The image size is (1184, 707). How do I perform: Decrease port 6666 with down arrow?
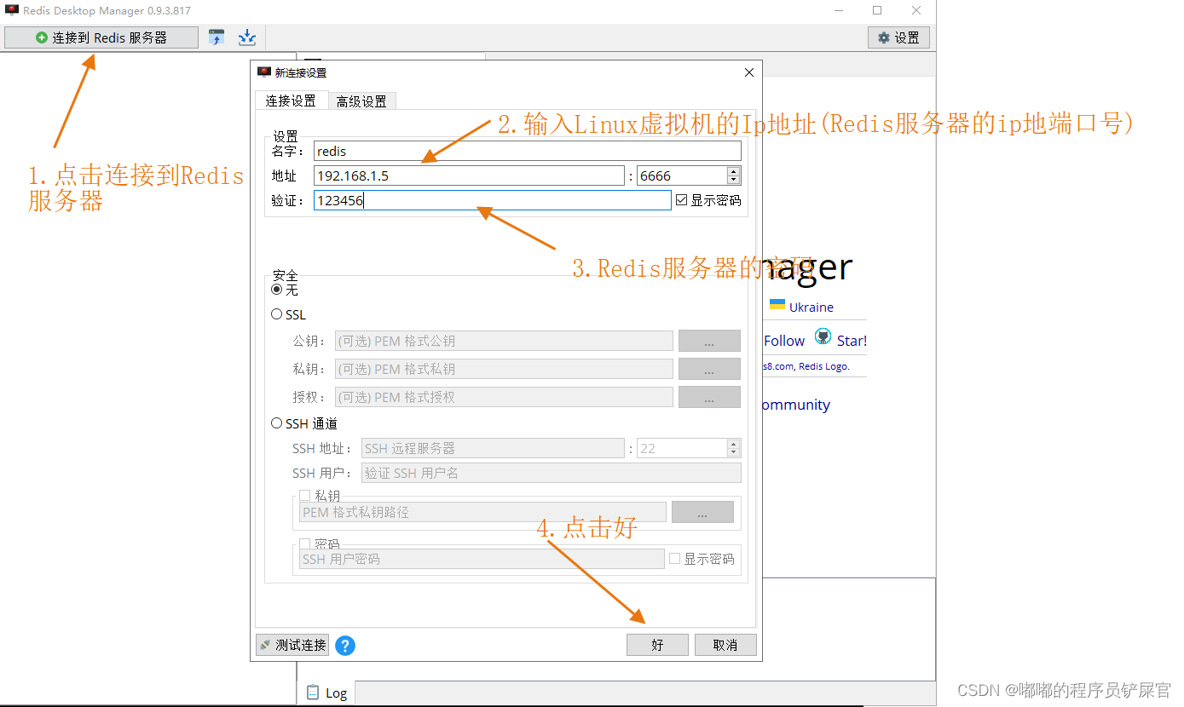pos(734,181)
